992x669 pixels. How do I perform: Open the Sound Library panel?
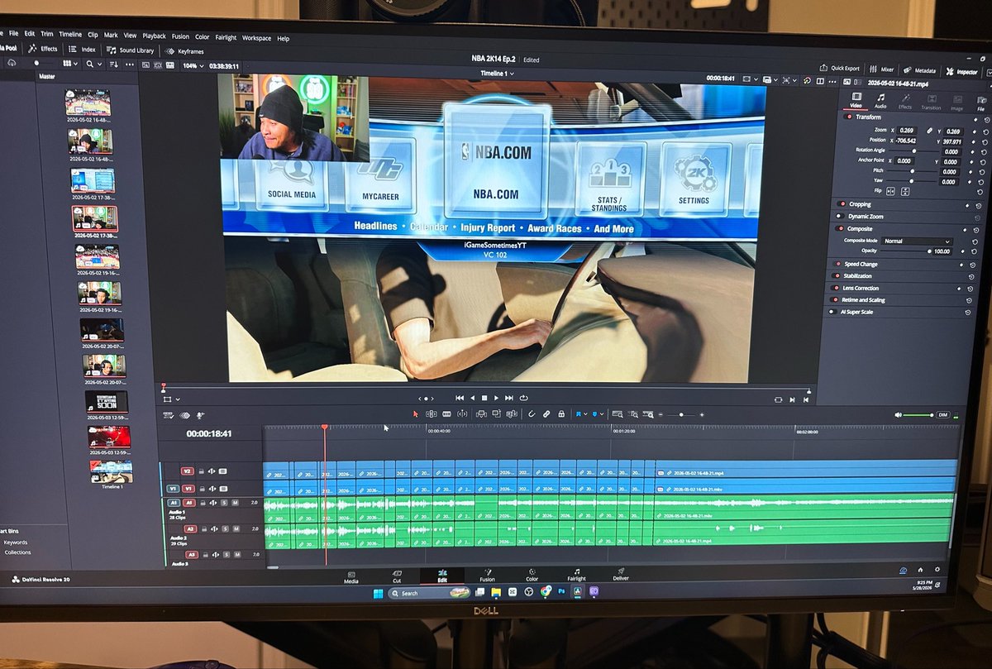pos(130,50)
